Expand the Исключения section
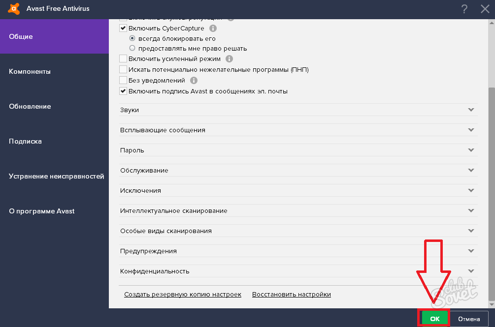This screenshot has height=327, width=495. (x=298, y=190)
